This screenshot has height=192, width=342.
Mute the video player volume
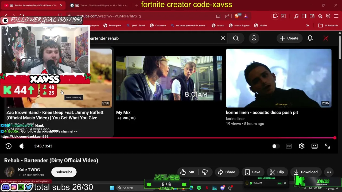click(x=22, y=146)
